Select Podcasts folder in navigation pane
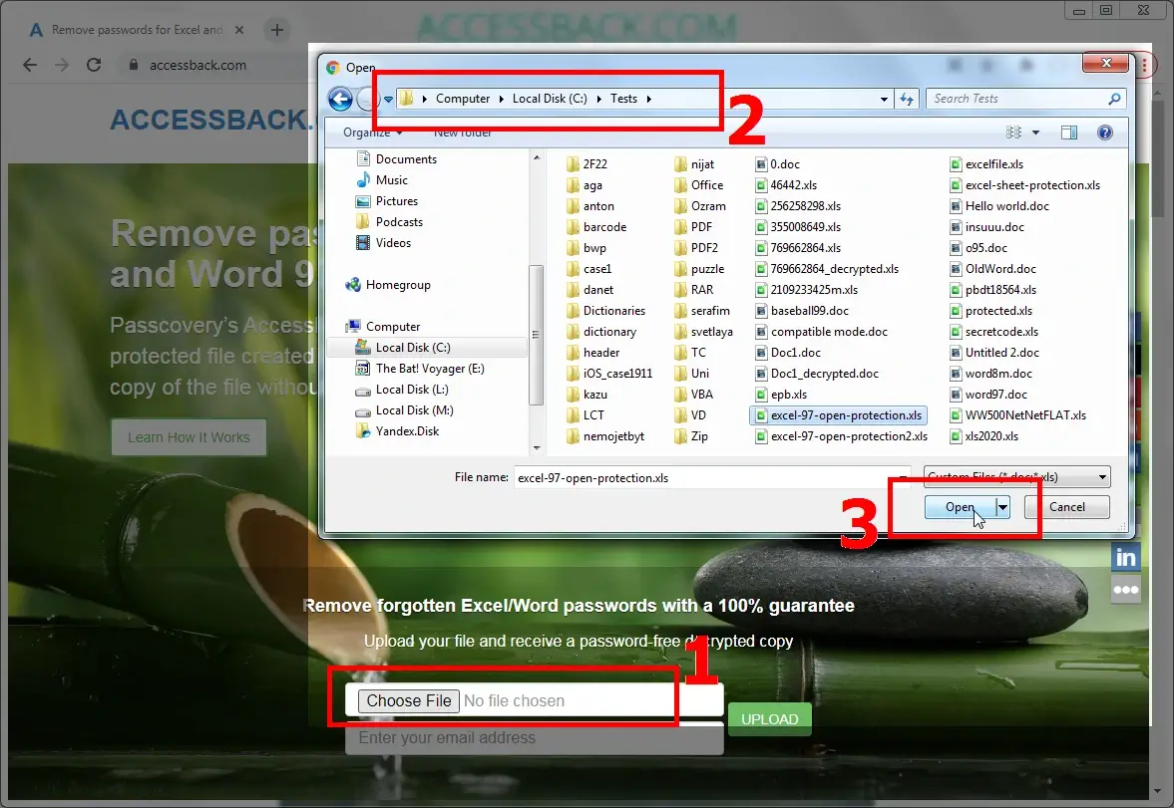 pyautogui.click(x=389, y=221)
